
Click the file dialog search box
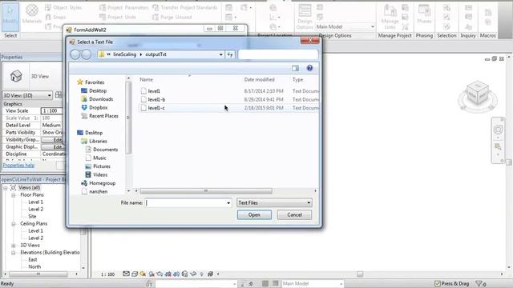point(278,54)
